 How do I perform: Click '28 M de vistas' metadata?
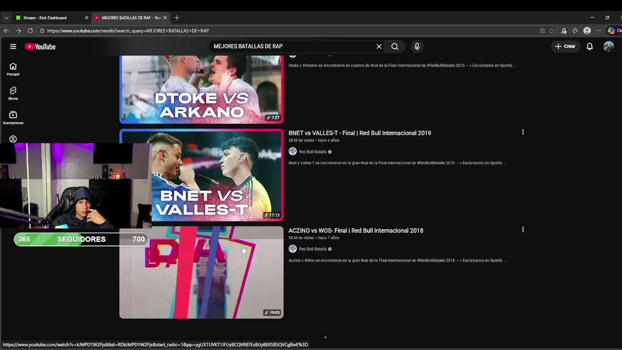tap(301, 140)
